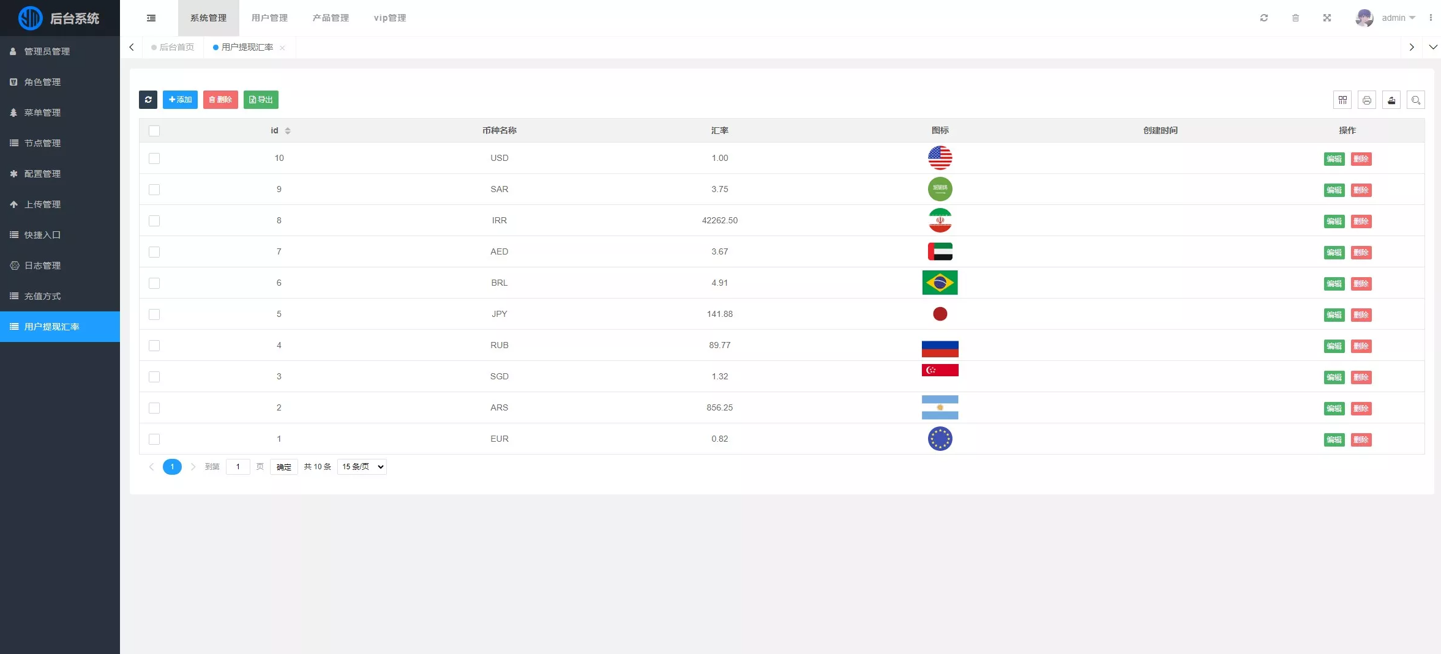Click the header trash clear-cache icon
The height and width of the screenshot is (654, 1441).
click(1295, 18)
